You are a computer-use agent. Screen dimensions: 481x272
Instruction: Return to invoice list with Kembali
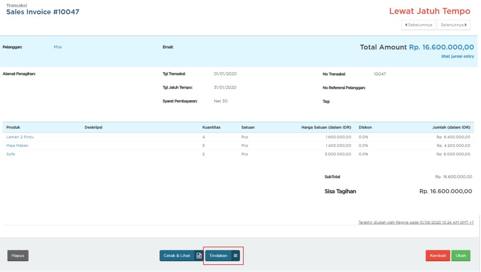coord(438,255)
